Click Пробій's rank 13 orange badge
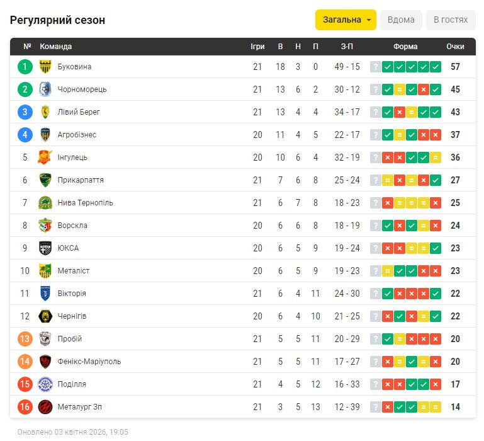 [x=25, y=339]
